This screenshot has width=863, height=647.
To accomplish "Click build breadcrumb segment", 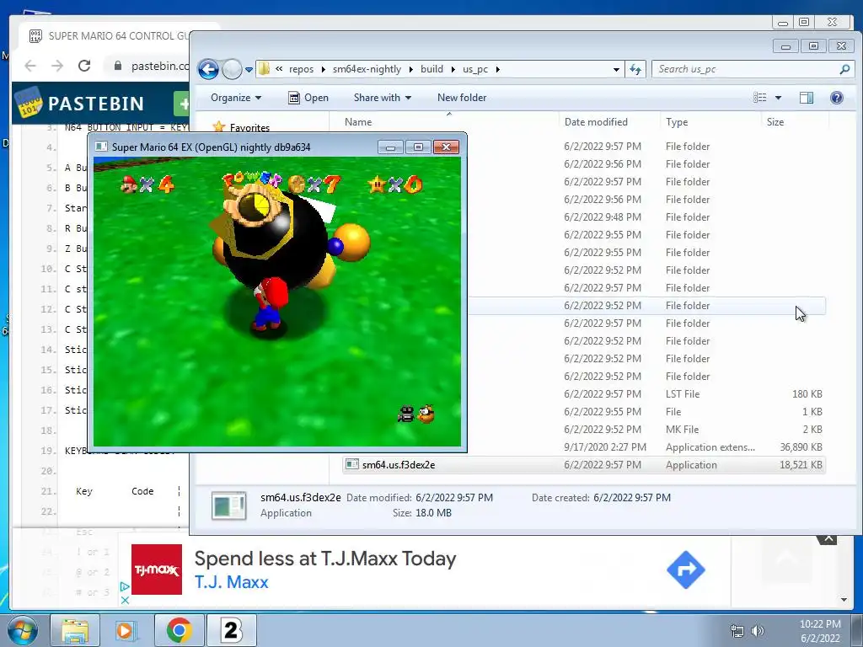I will point(431,69).
